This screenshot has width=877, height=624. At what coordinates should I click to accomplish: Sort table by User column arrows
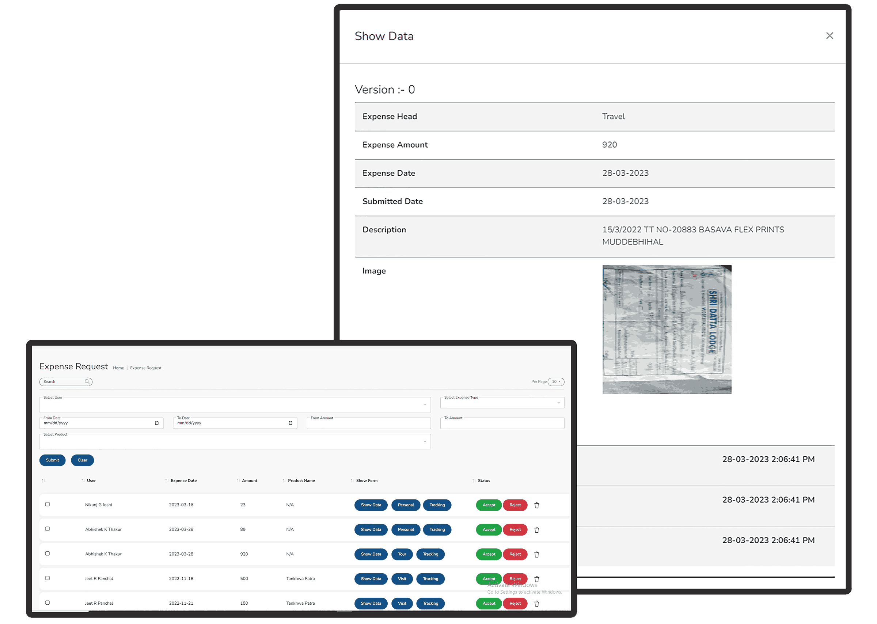pos(83,481)
